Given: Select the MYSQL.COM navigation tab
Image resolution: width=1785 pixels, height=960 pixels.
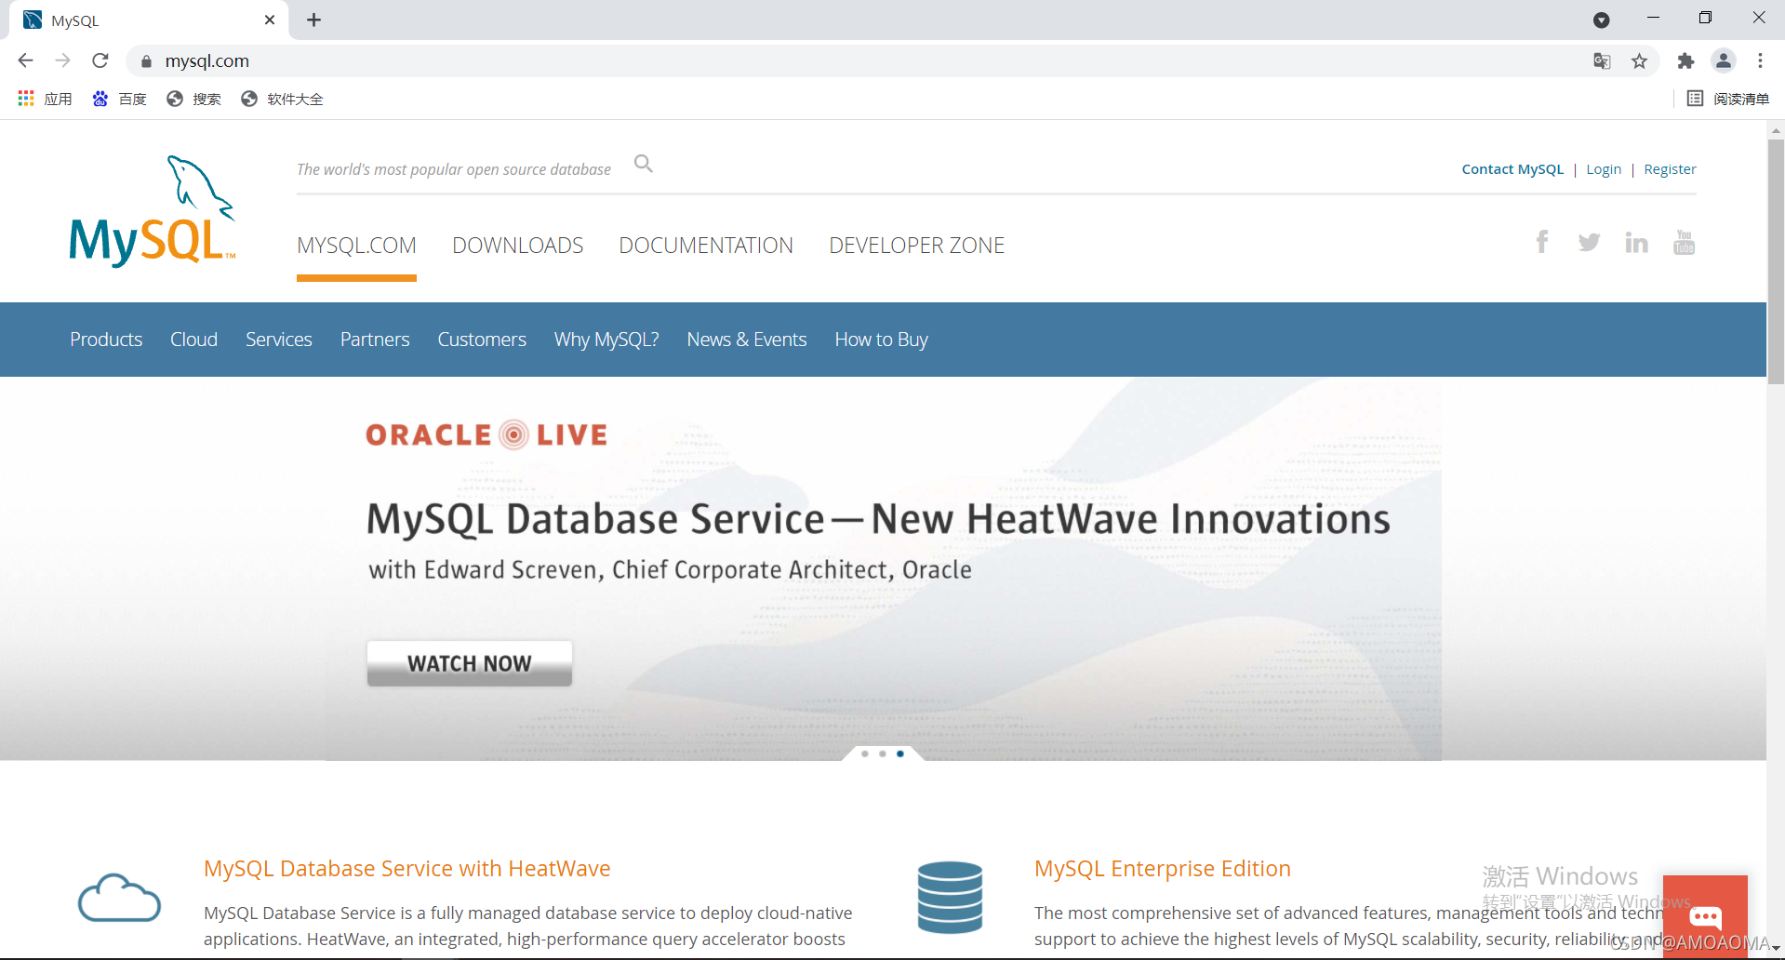Looking at the screenshot, I should [x=356, y=246].
